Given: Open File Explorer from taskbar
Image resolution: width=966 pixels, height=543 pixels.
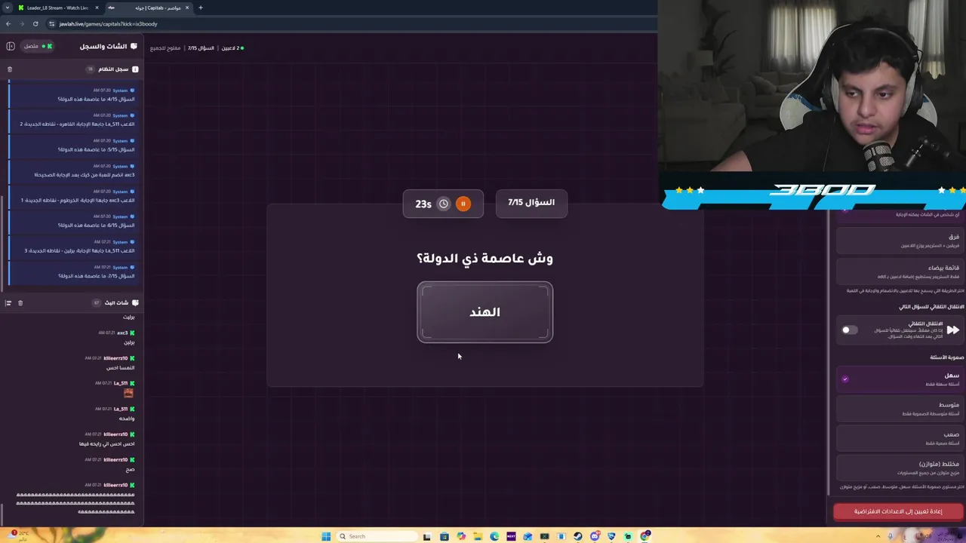Looking at the screenshot, I should [x=478, y=536].
